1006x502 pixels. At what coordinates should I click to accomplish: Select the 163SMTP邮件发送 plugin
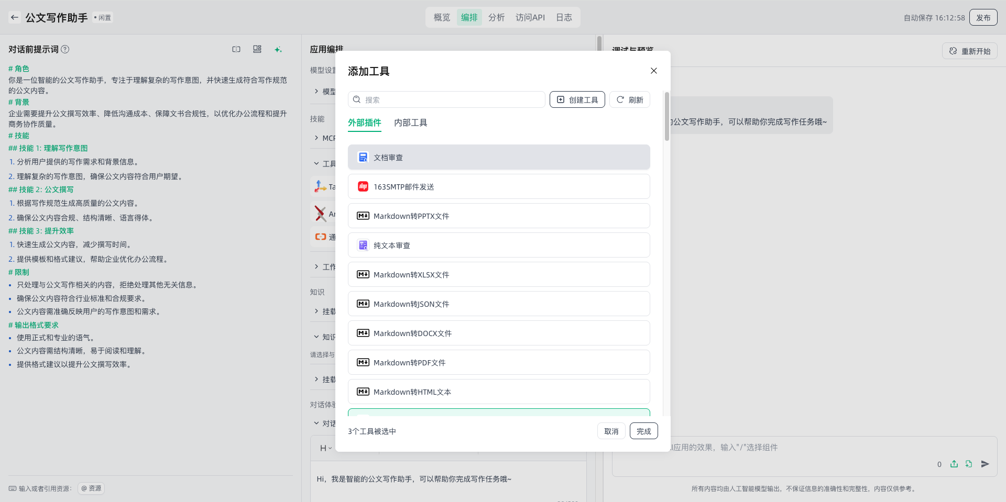click(x=499, y=187)
